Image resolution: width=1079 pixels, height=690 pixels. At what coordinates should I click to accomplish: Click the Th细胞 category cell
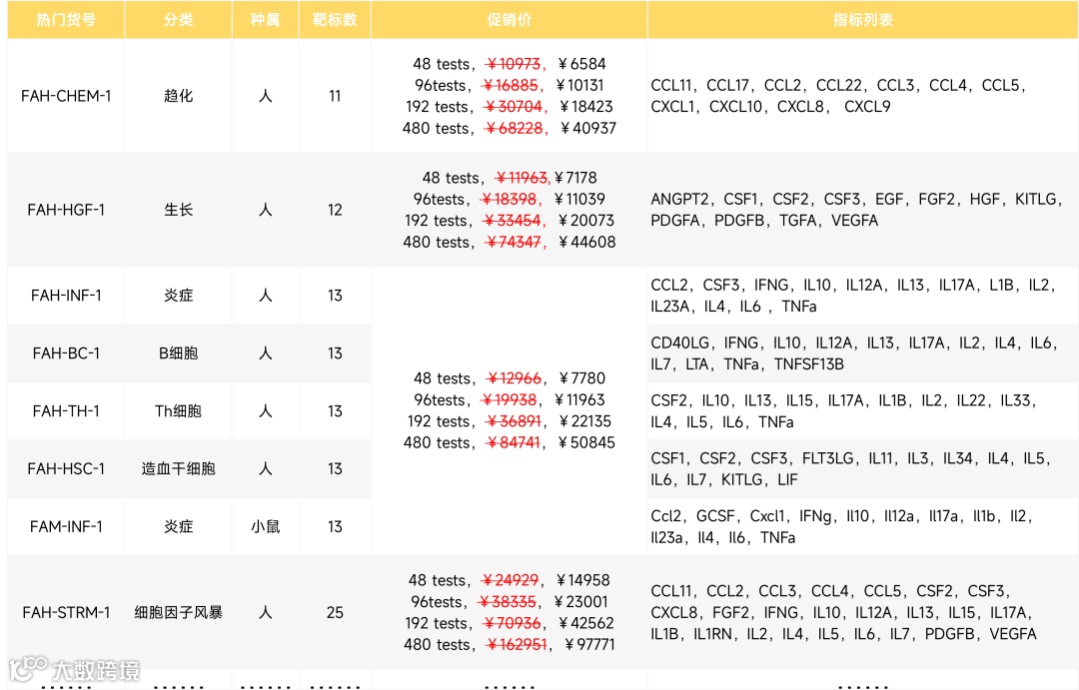(x=178, y=410)
